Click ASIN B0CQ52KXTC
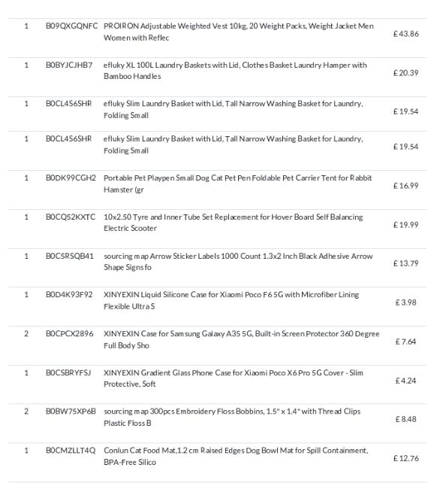 (x=71, y=217)
